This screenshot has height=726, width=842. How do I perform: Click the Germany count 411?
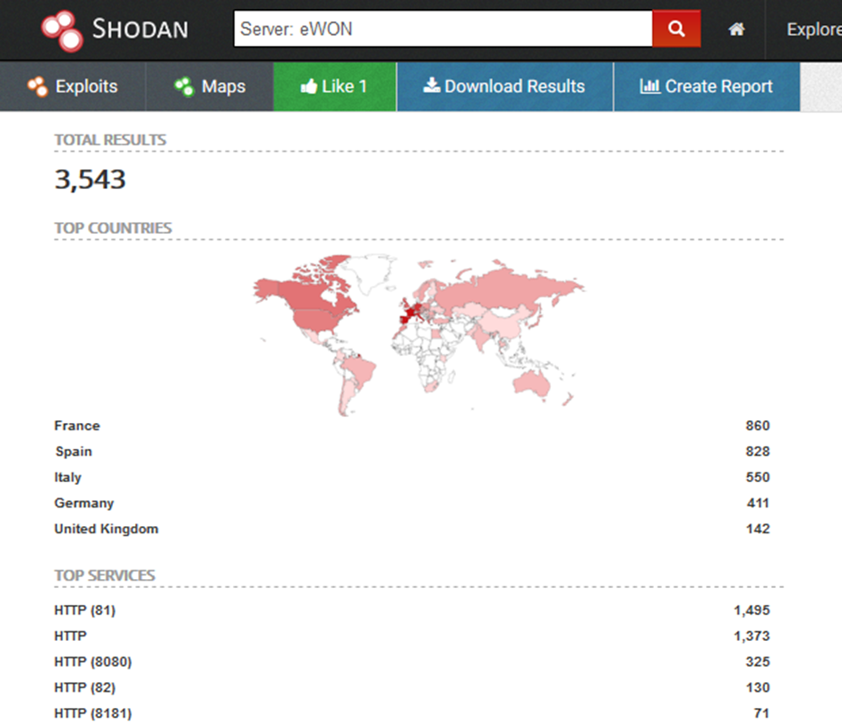758,503
